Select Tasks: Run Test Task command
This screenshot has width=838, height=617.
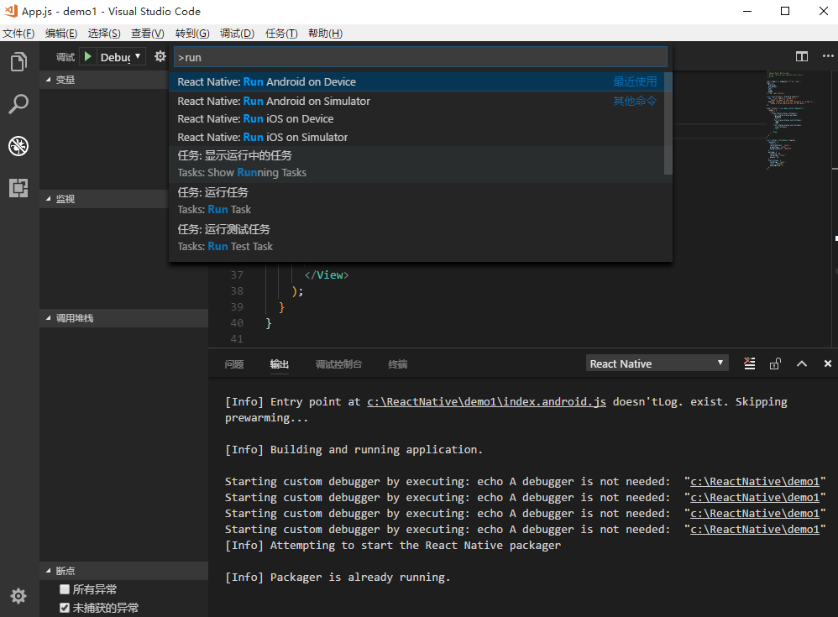420,238
